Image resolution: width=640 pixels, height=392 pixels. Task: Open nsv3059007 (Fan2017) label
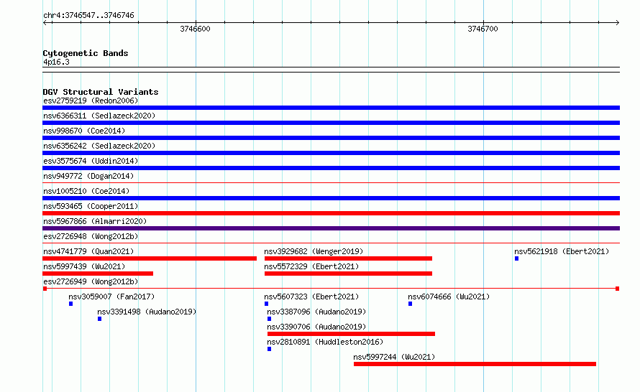click(x=111, y=297)
